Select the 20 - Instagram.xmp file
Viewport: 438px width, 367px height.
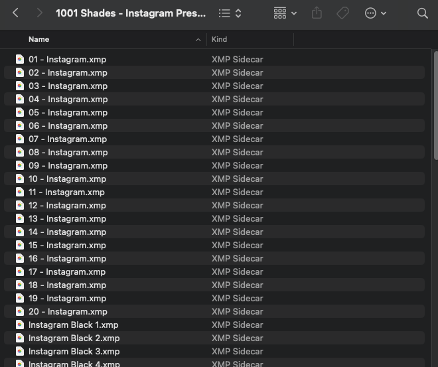point(67,311)
